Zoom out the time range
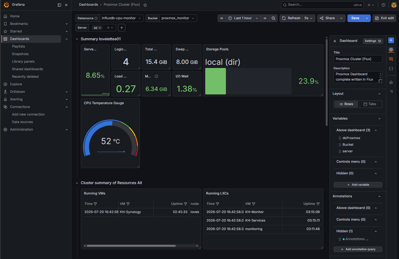 pyautogui.click(x=274, y=18)
